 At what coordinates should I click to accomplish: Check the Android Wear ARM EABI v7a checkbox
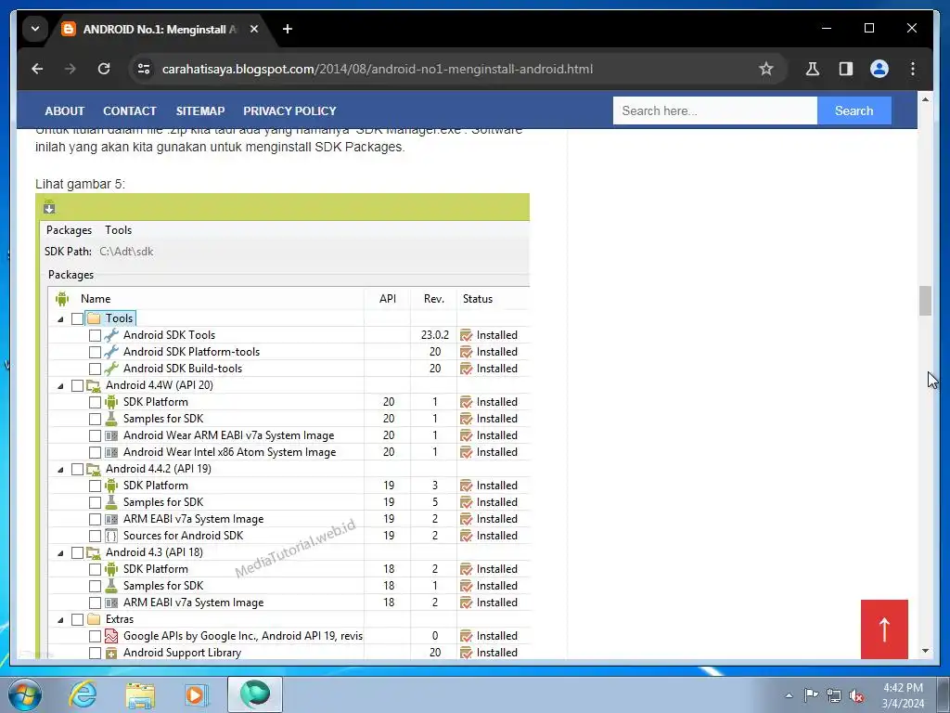point(95,436)
